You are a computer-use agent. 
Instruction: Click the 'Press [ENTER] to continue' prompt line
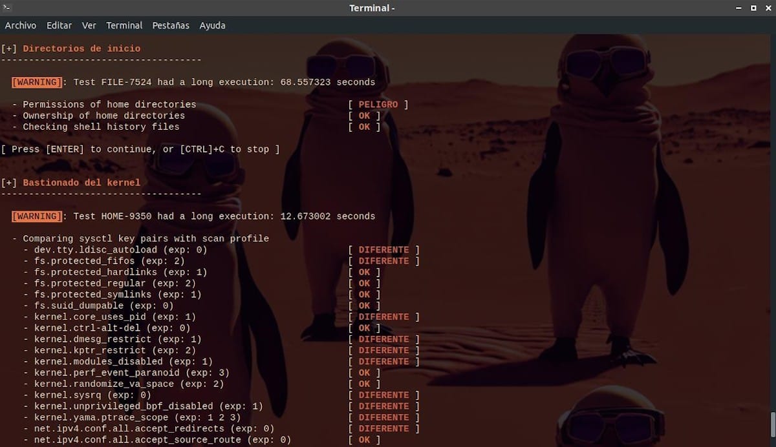point(140,149)
